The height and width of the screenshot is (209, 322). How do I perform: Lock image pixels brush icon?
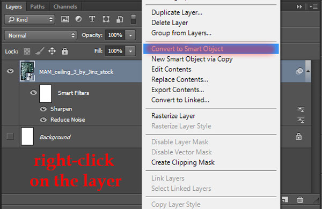tap(40, 51)
